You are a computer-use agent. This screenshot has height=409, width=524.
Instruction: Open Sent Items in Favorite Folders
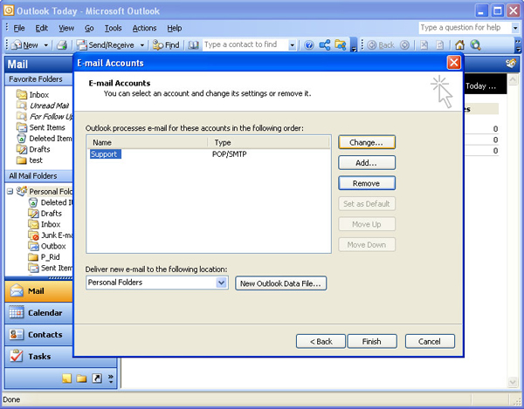click(41, 127)
